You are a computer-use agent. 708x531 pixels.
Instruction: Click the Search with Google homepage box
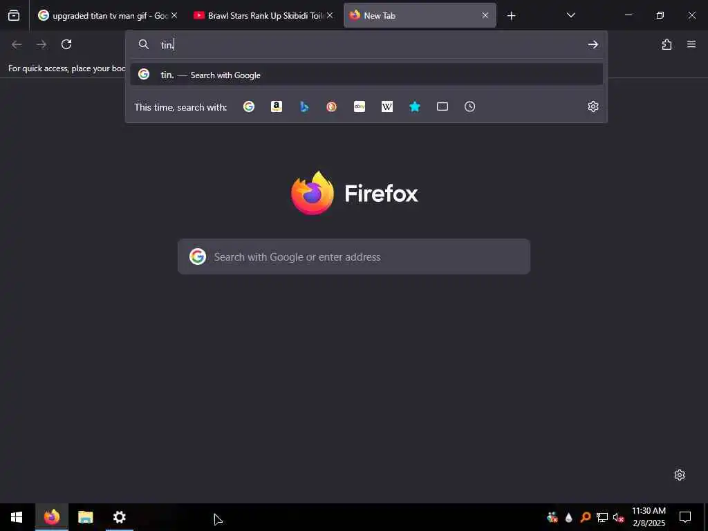coord(353,257)
